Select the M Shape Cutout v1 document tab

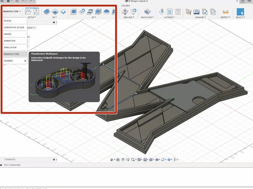point(136,1)
